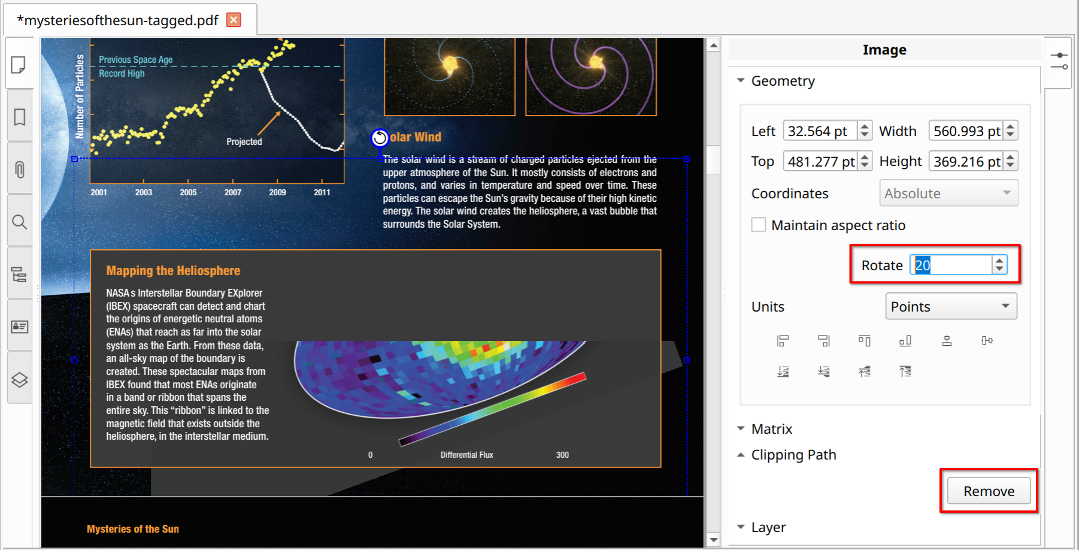Click the Rotate field spinner arrows
The width and height of the screenshot is (1079, 550).
(x=999, y=265)
